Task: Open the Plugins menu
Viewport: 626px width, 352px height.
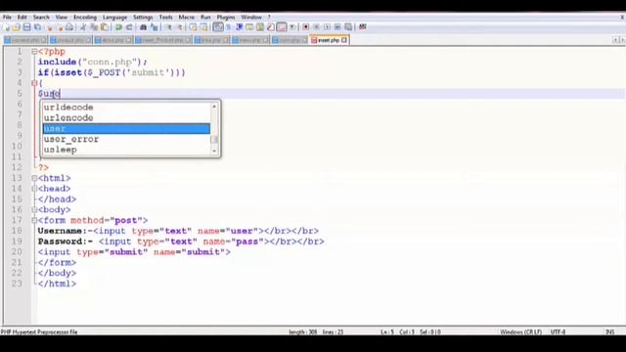Action: (x=226, y=18)
